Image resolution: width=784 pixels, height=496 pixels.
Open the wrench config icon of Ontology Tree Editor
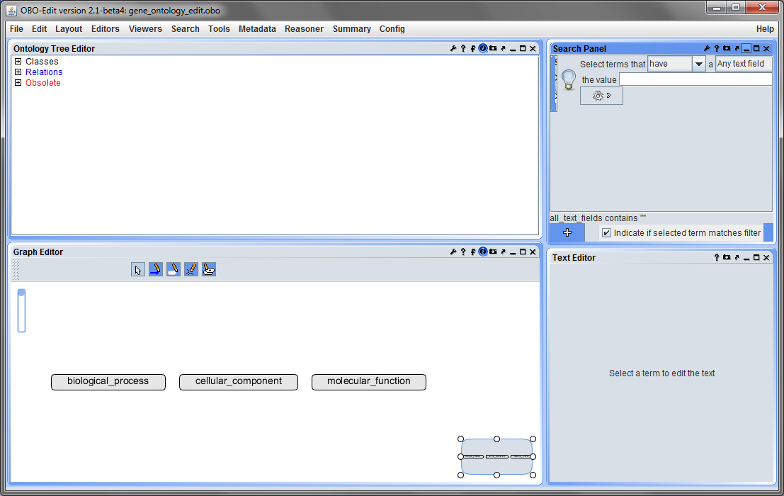tap(453, 48)
